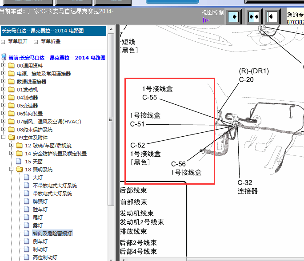Open the 不带放电式大灯系统 diagram

click(x=55, y=186)
